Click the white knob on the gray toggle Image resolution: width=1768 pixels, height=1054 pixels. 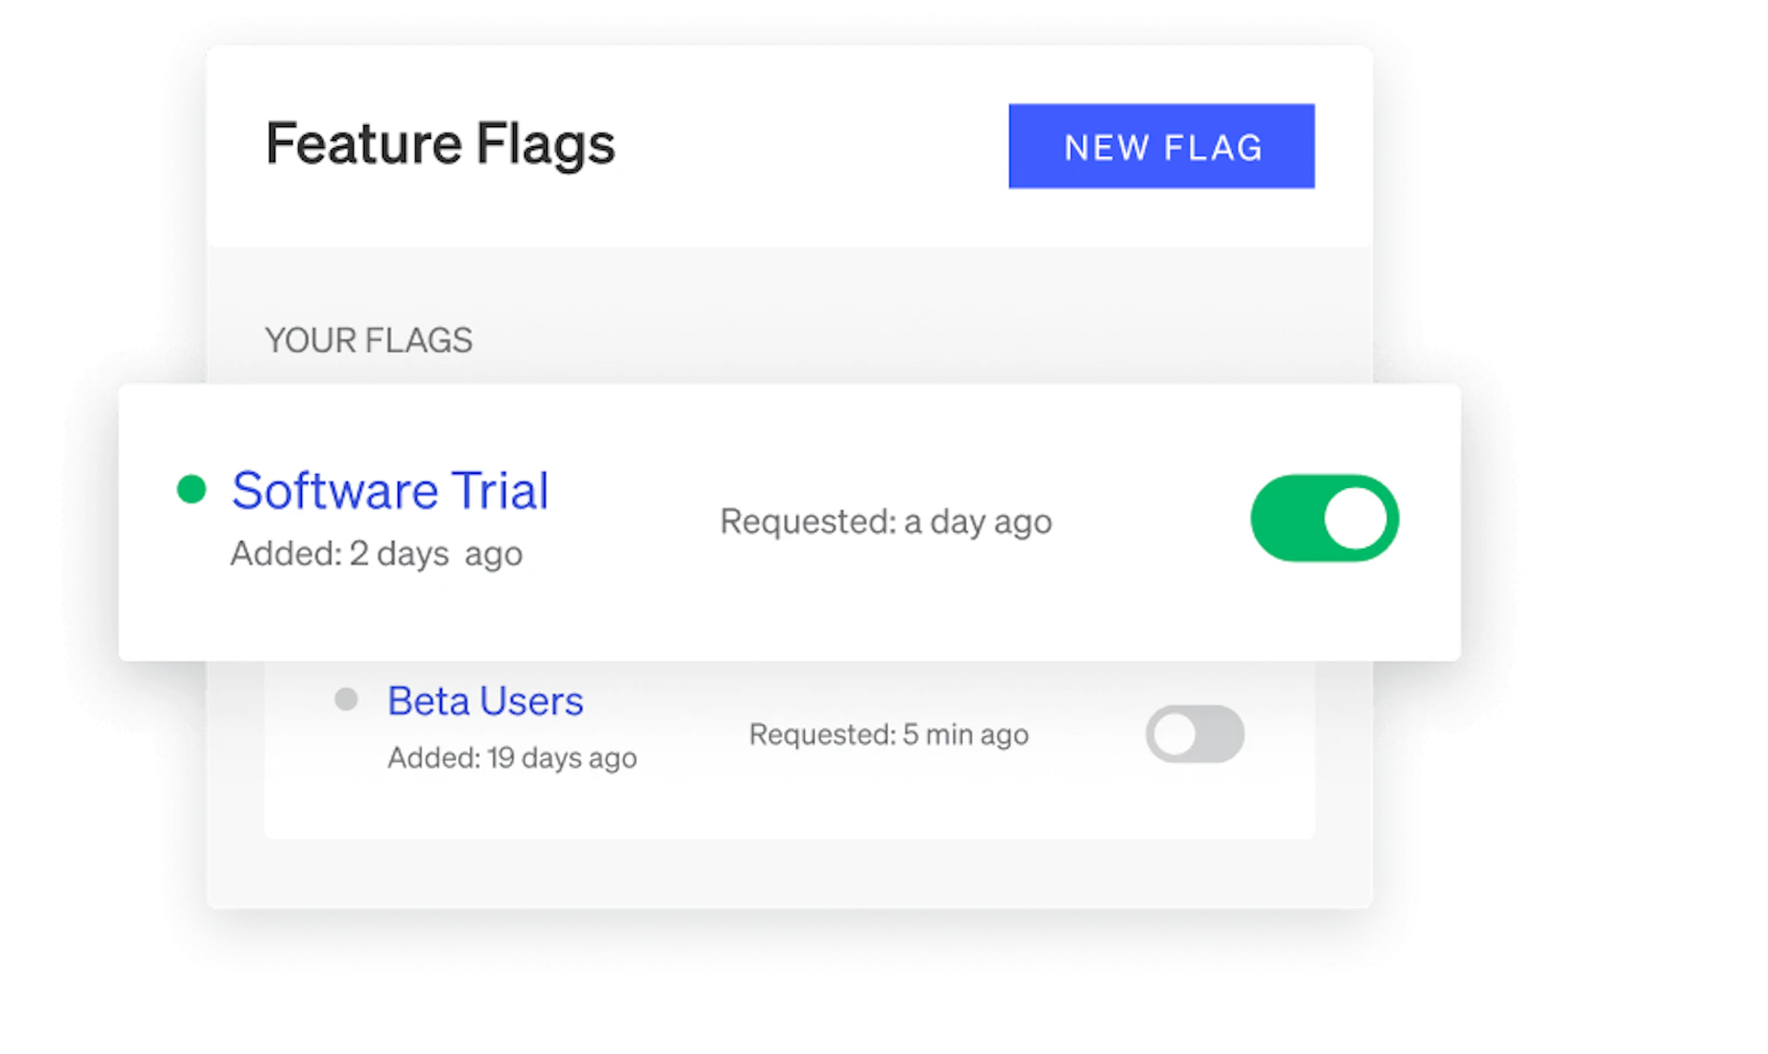pyautogui.click(x=1175, y=735)
